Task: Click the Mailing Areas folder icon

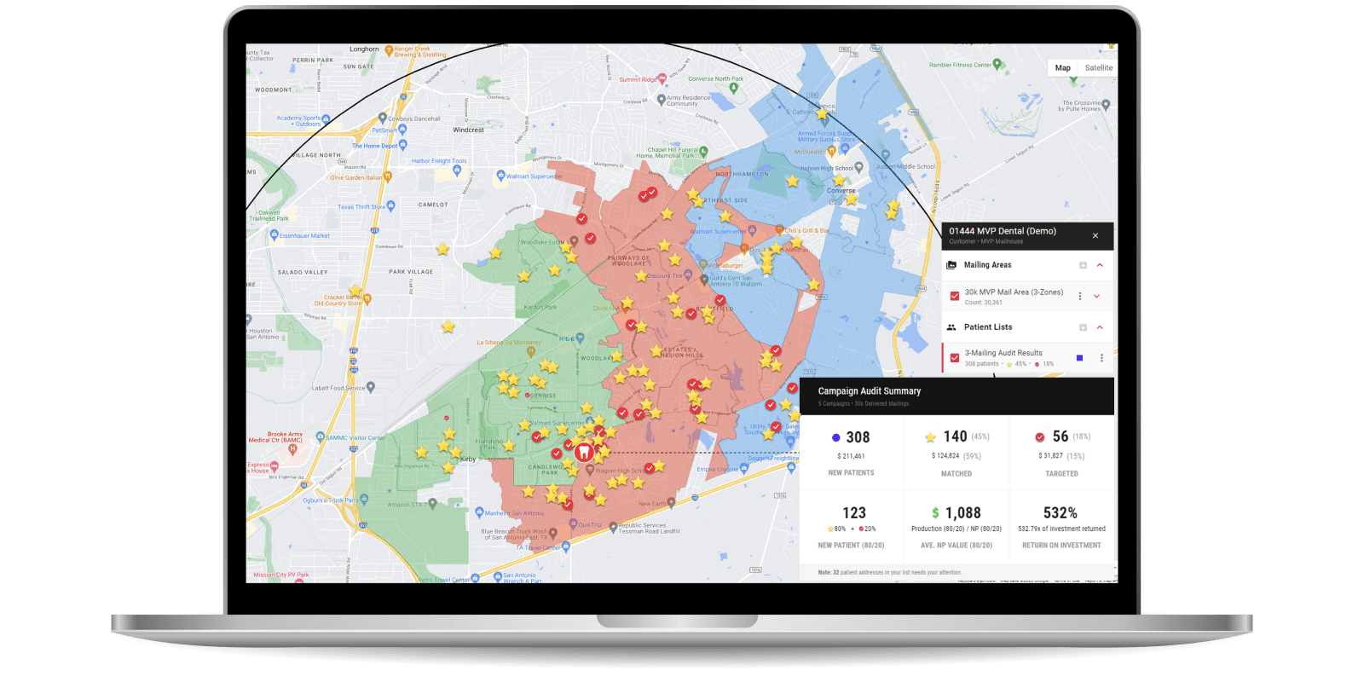Action: [x=951, y=265]
